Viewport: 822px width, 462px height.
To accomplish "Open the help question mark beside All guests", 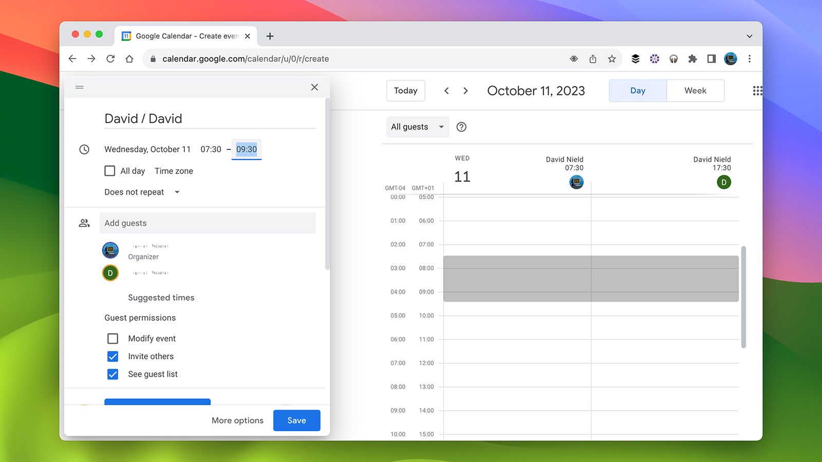I will [461, 127].
